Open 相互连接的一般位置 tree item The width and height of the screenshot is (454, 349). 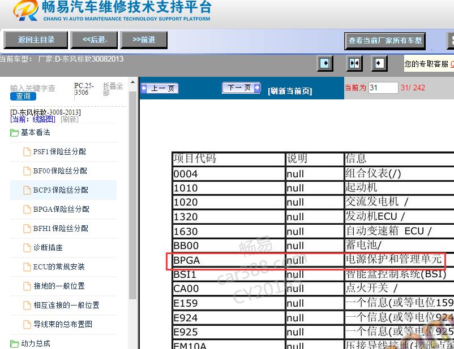pyautogui.click(x=66, y=305)
